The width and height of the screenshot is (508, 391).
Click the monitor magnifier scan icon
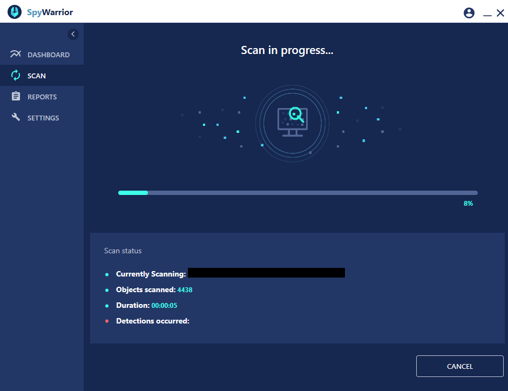(x=293, y=122)
